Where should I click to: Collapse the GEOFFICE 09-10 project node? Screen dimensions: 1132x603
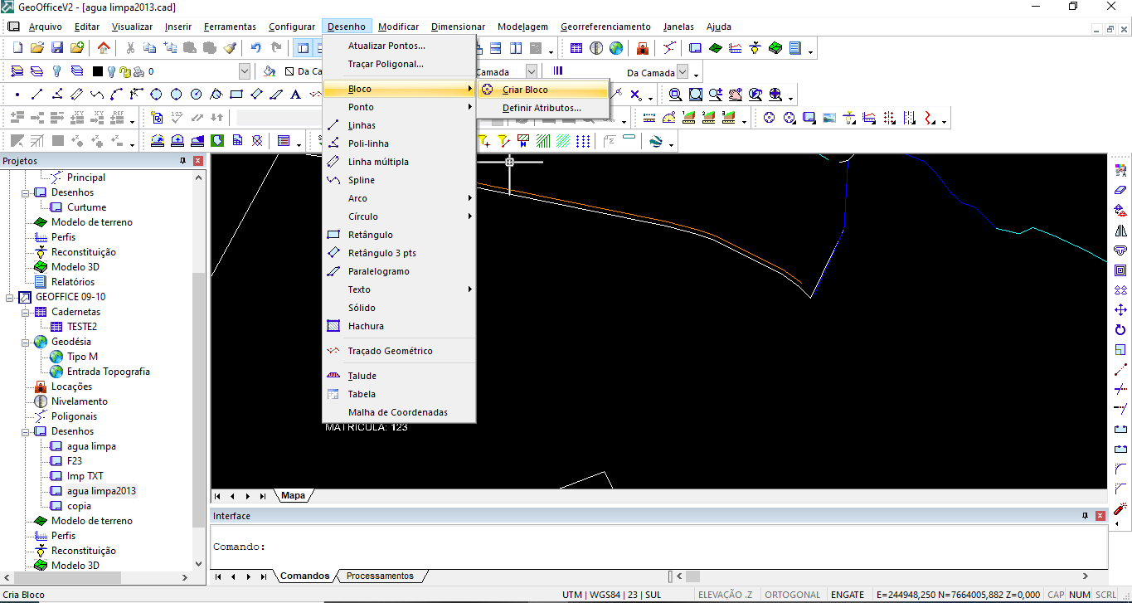click(x=10, y=297)
